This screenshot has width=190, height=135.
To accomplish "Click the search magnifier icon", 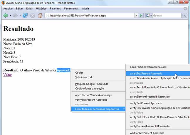I will point(184,16).
